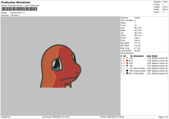The width and height of the screenshot is (169, 119).
Task: Select the Emerald Black thread swatch
Action: coord(127,71)
